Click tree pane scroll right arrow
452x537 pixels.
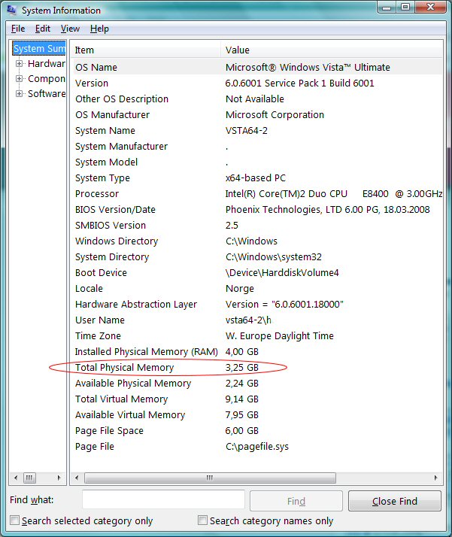59,478
